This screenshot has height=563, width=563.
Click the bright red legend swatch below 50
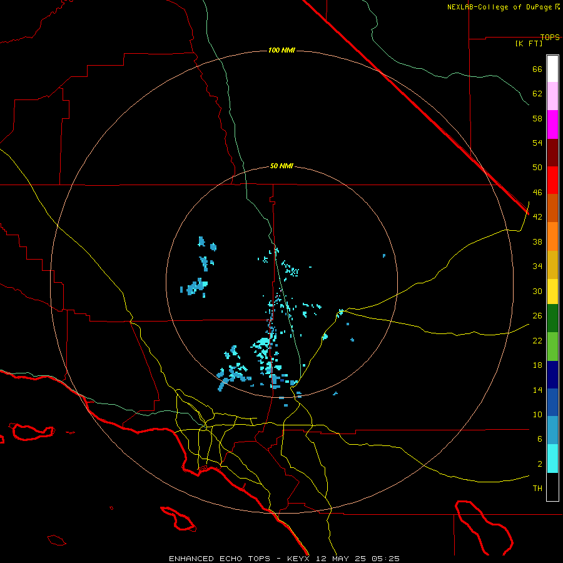(x=552, y=180)
